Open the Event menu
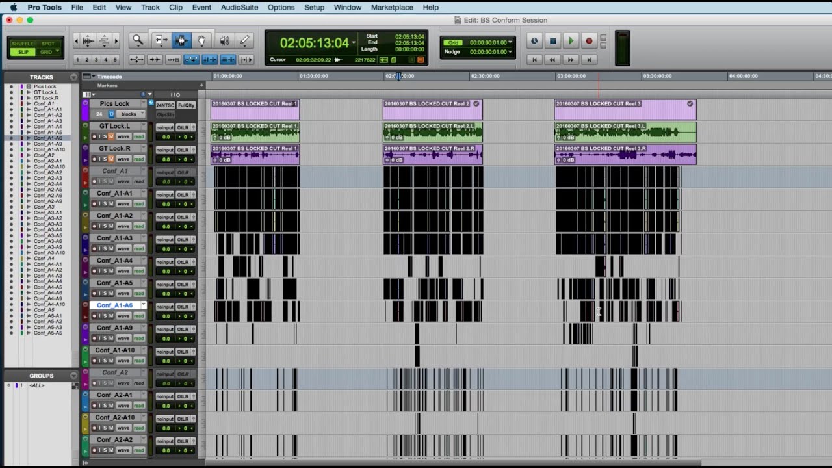Image resolution: width=832 pixels, height=468 pixels. coord(201,7)
